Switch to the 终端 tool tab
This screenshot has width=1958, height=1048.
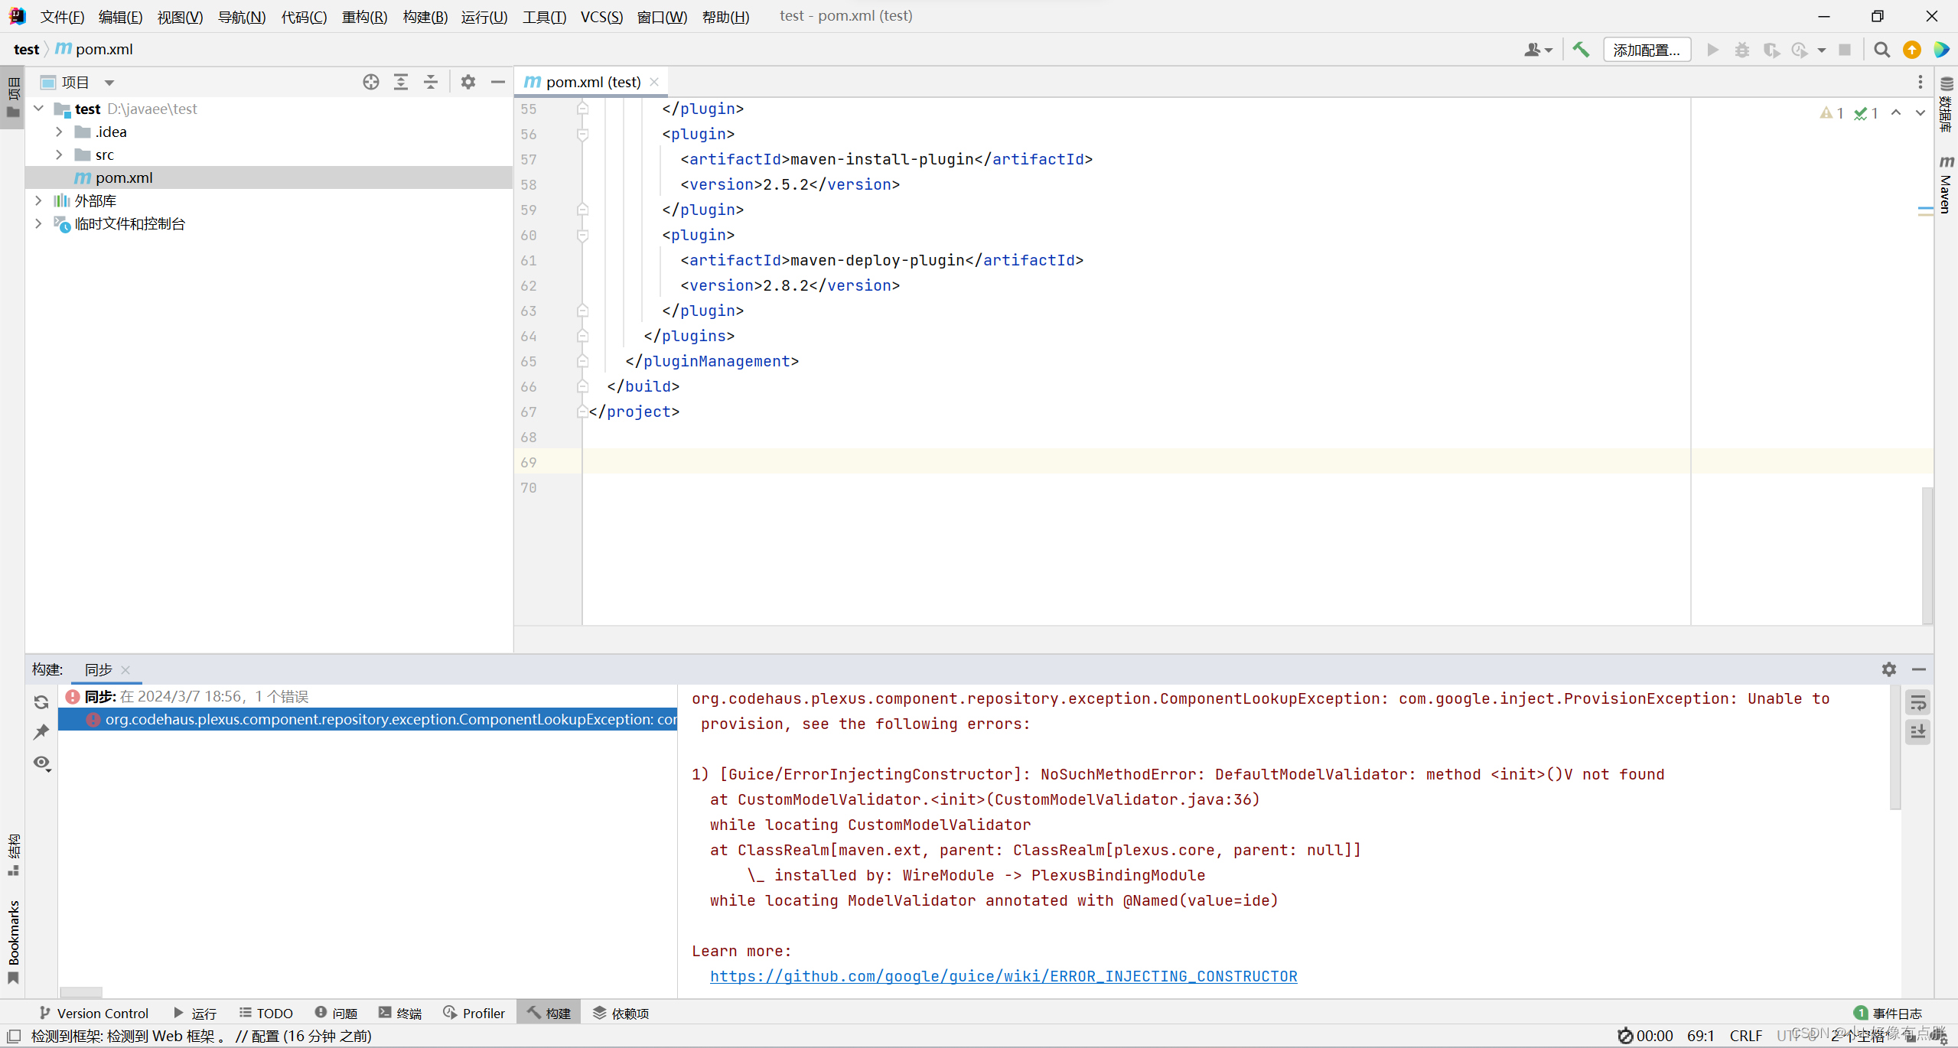(x=400, y=1013)
